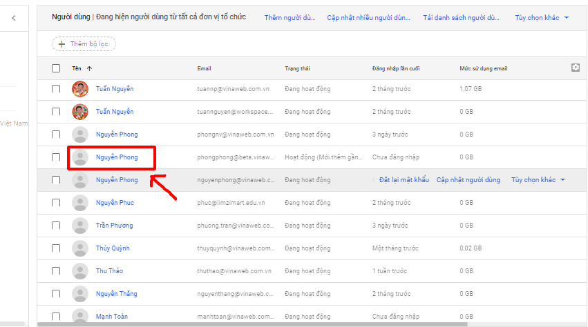
Task: Collapse the left sidebar with the back chevron
Action: (x=14, y=19)
